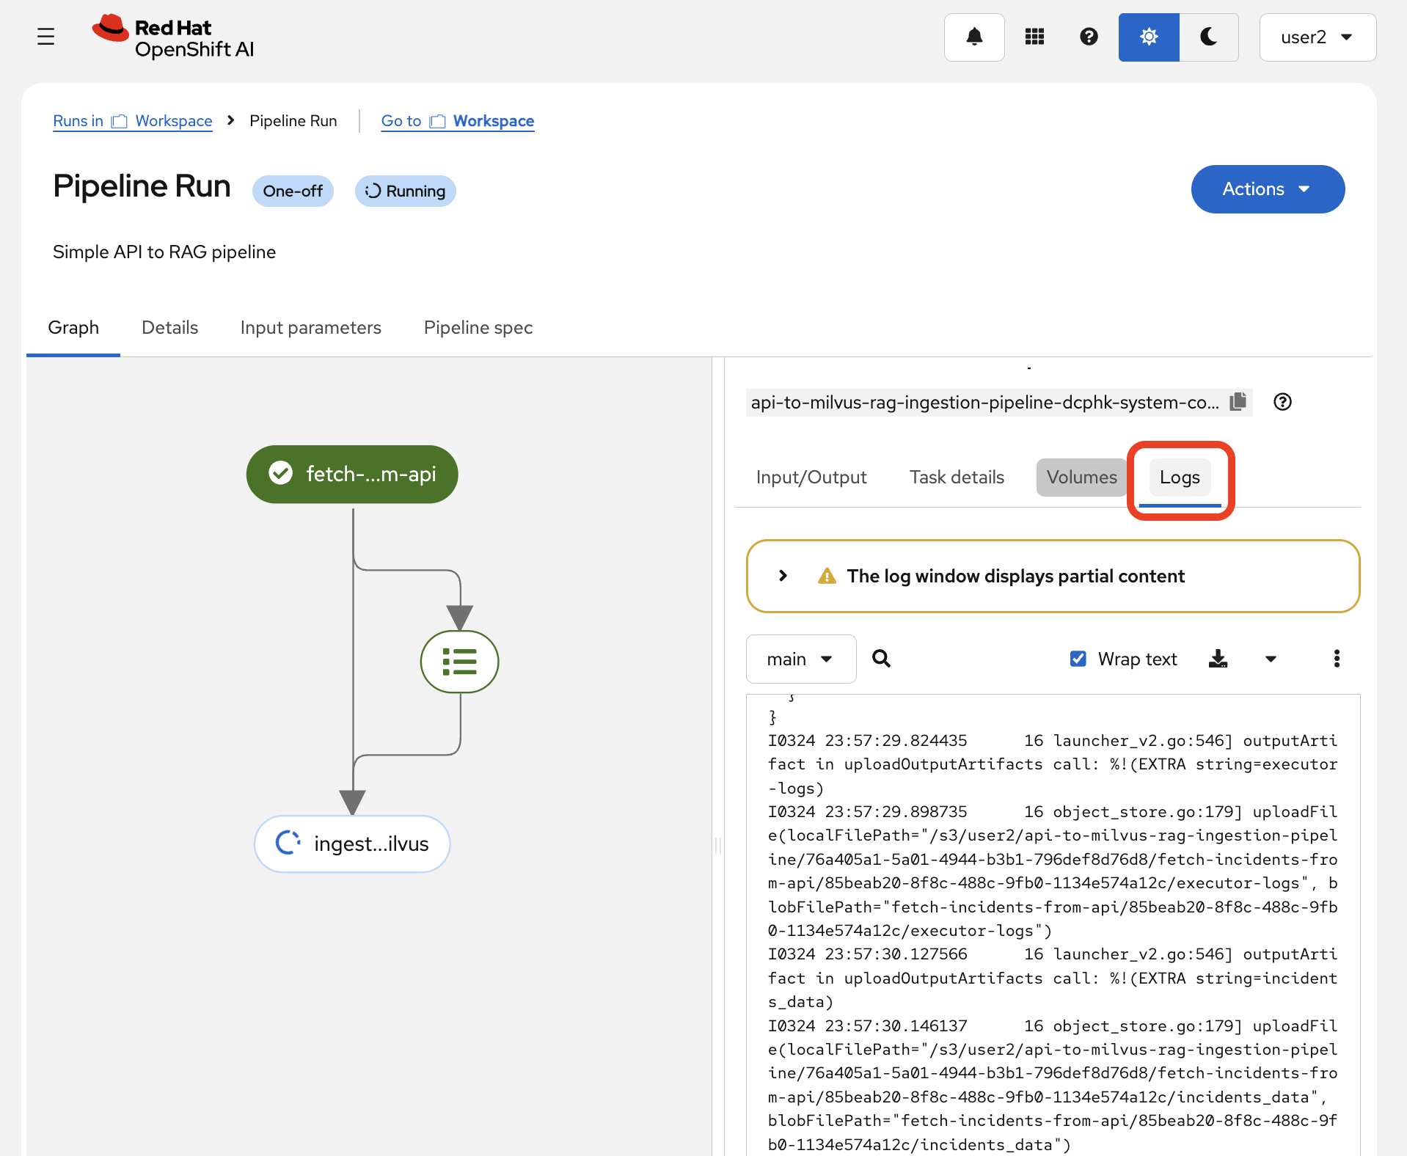1407x1156 pixels.
Task: Follow the Go to Workspace link
Action: click(457, 121)
